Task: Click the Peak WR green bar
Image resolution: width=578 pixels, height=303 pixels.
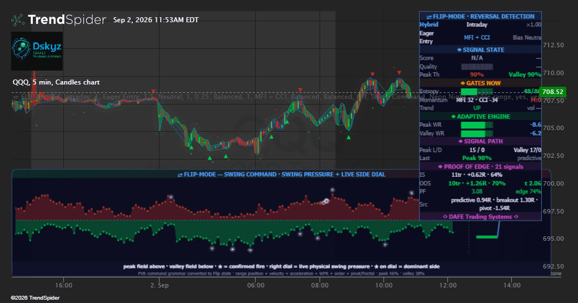Action: pos(477,125)
